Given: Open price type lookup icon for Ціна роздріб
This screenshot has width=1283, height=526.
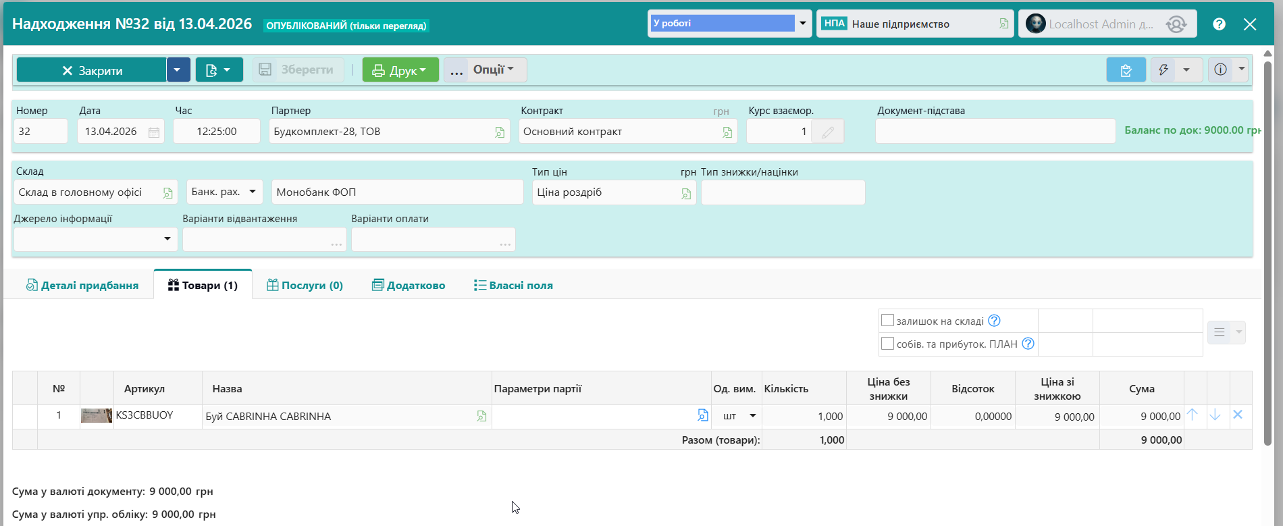Looking at the screenshot, I should pos(686,194).
